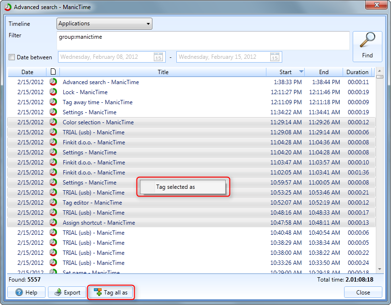Click the start time "10:40:48 AM"

[x=286, y=233]
